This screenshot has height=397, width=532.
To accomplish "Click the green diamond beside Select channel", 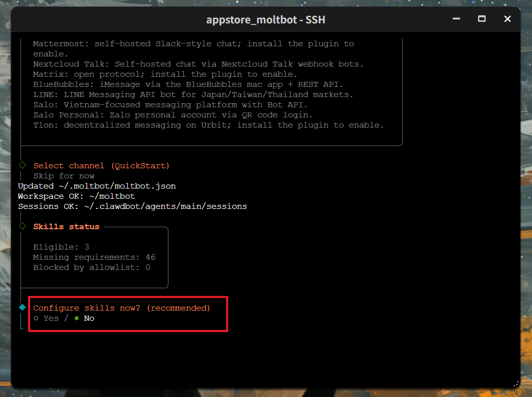I will 22,165.
